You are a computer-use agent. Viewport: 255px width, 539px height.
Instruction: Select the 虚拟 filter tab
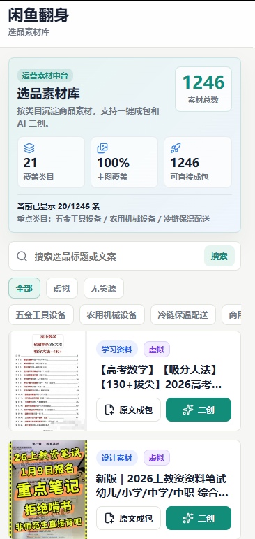pos(62,288)
